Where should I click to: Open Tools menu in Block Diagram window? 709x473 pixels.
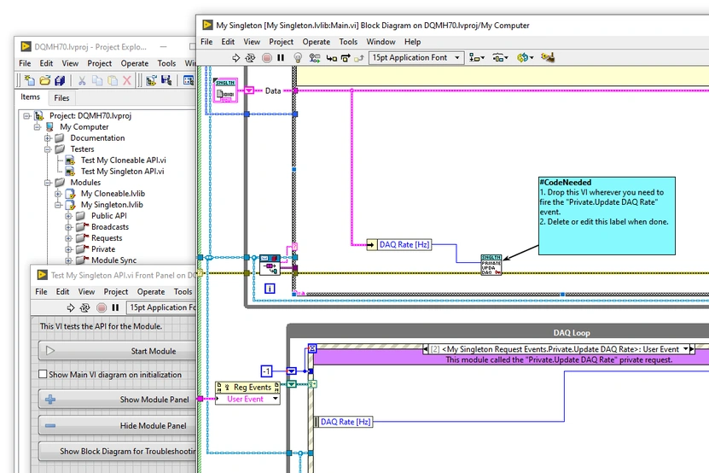pyautogui.click(x=348, y=42)
